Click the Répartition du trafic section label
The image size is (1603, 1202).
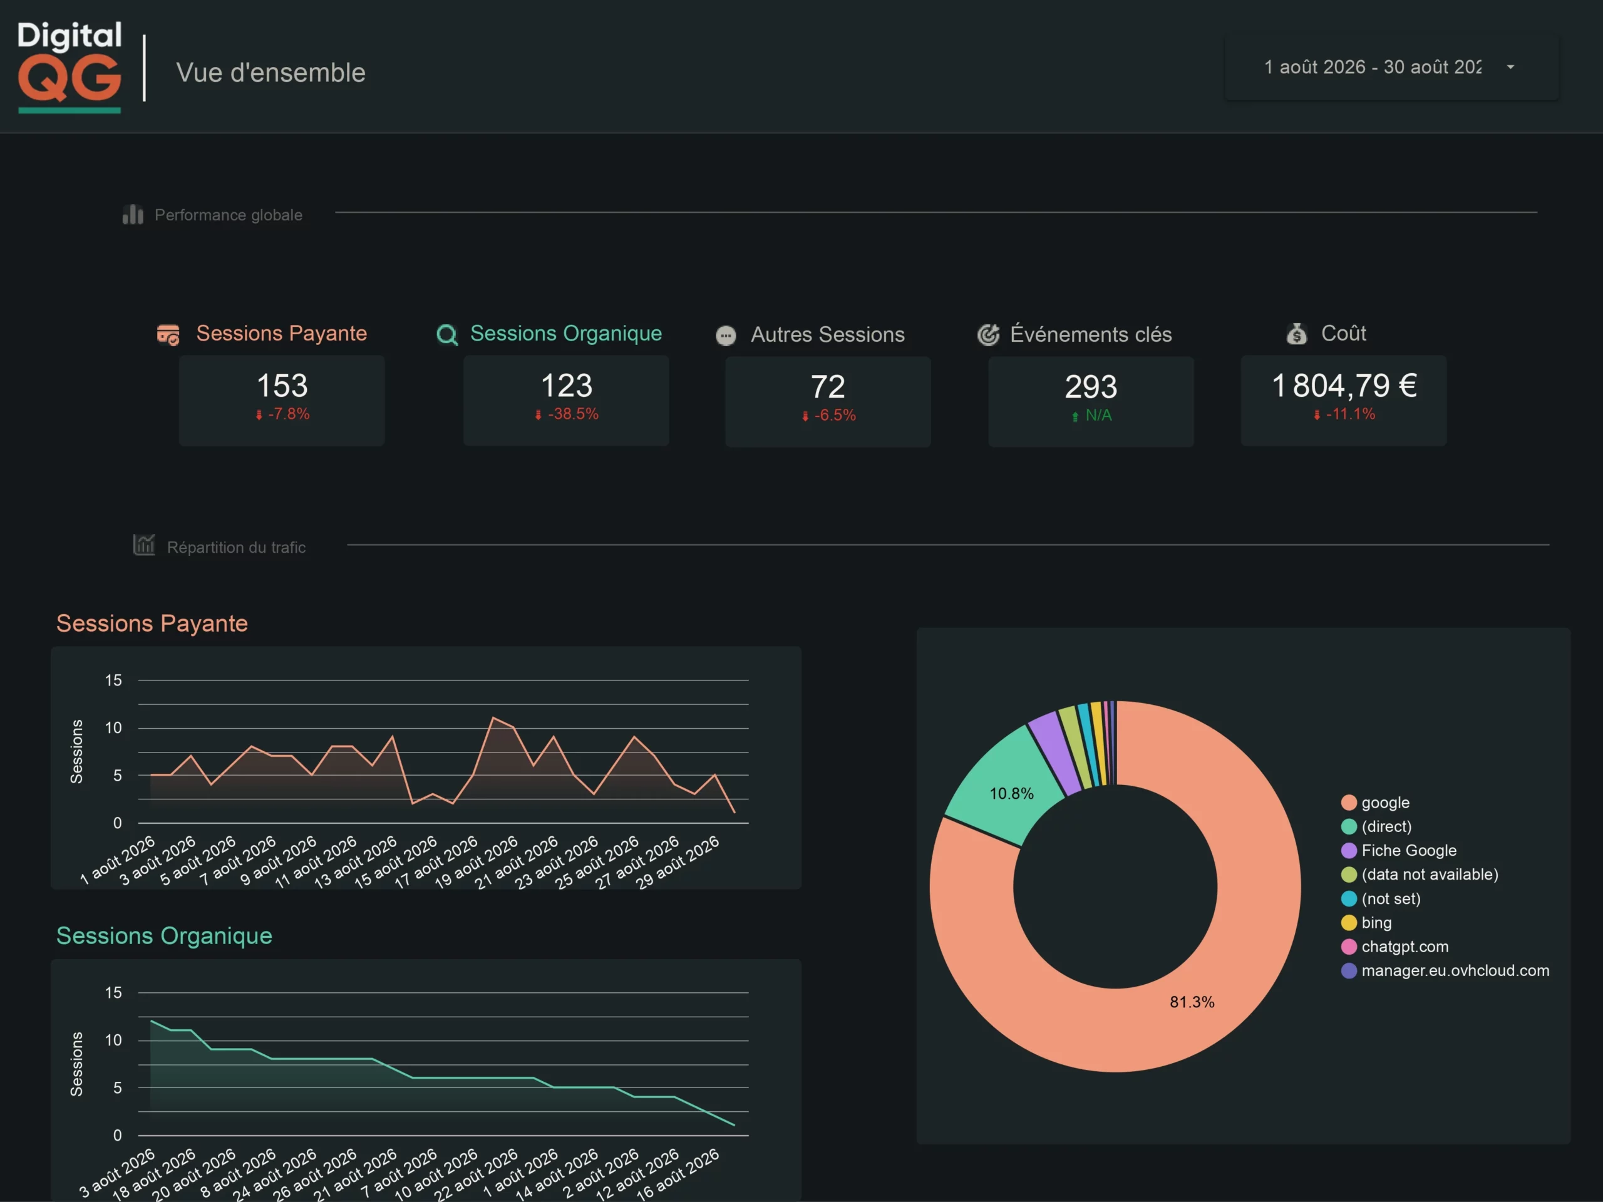click(236, 547)
